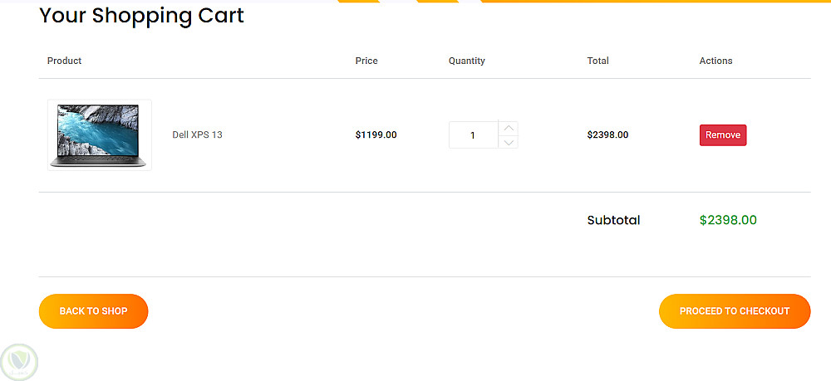Screen dimensions: 831x381
Task: Click the $2398.00 row total value
Action: (607, 134)
